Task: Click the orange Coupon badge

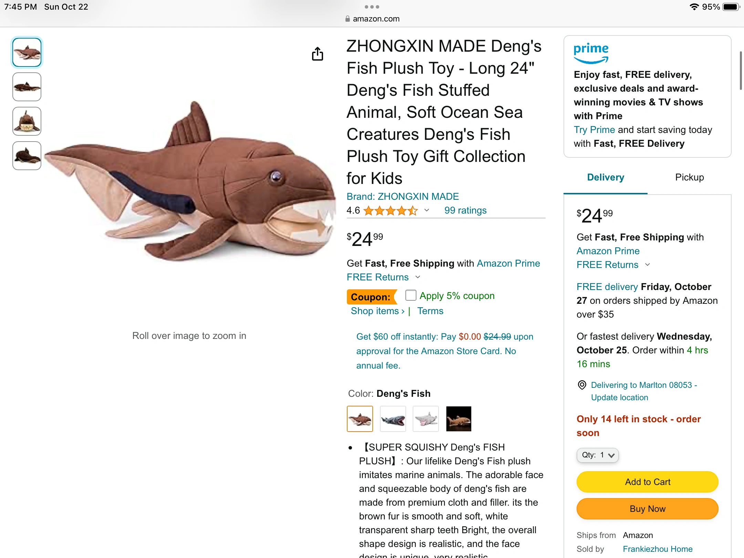Action: [372, 297]
